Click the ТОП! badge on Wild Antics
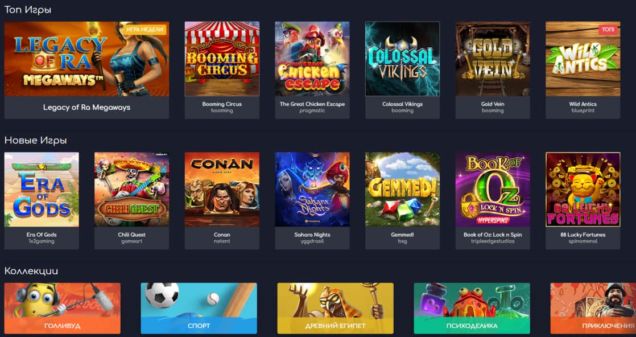Screen dimensions: 636x337 (x=608, y=30)
